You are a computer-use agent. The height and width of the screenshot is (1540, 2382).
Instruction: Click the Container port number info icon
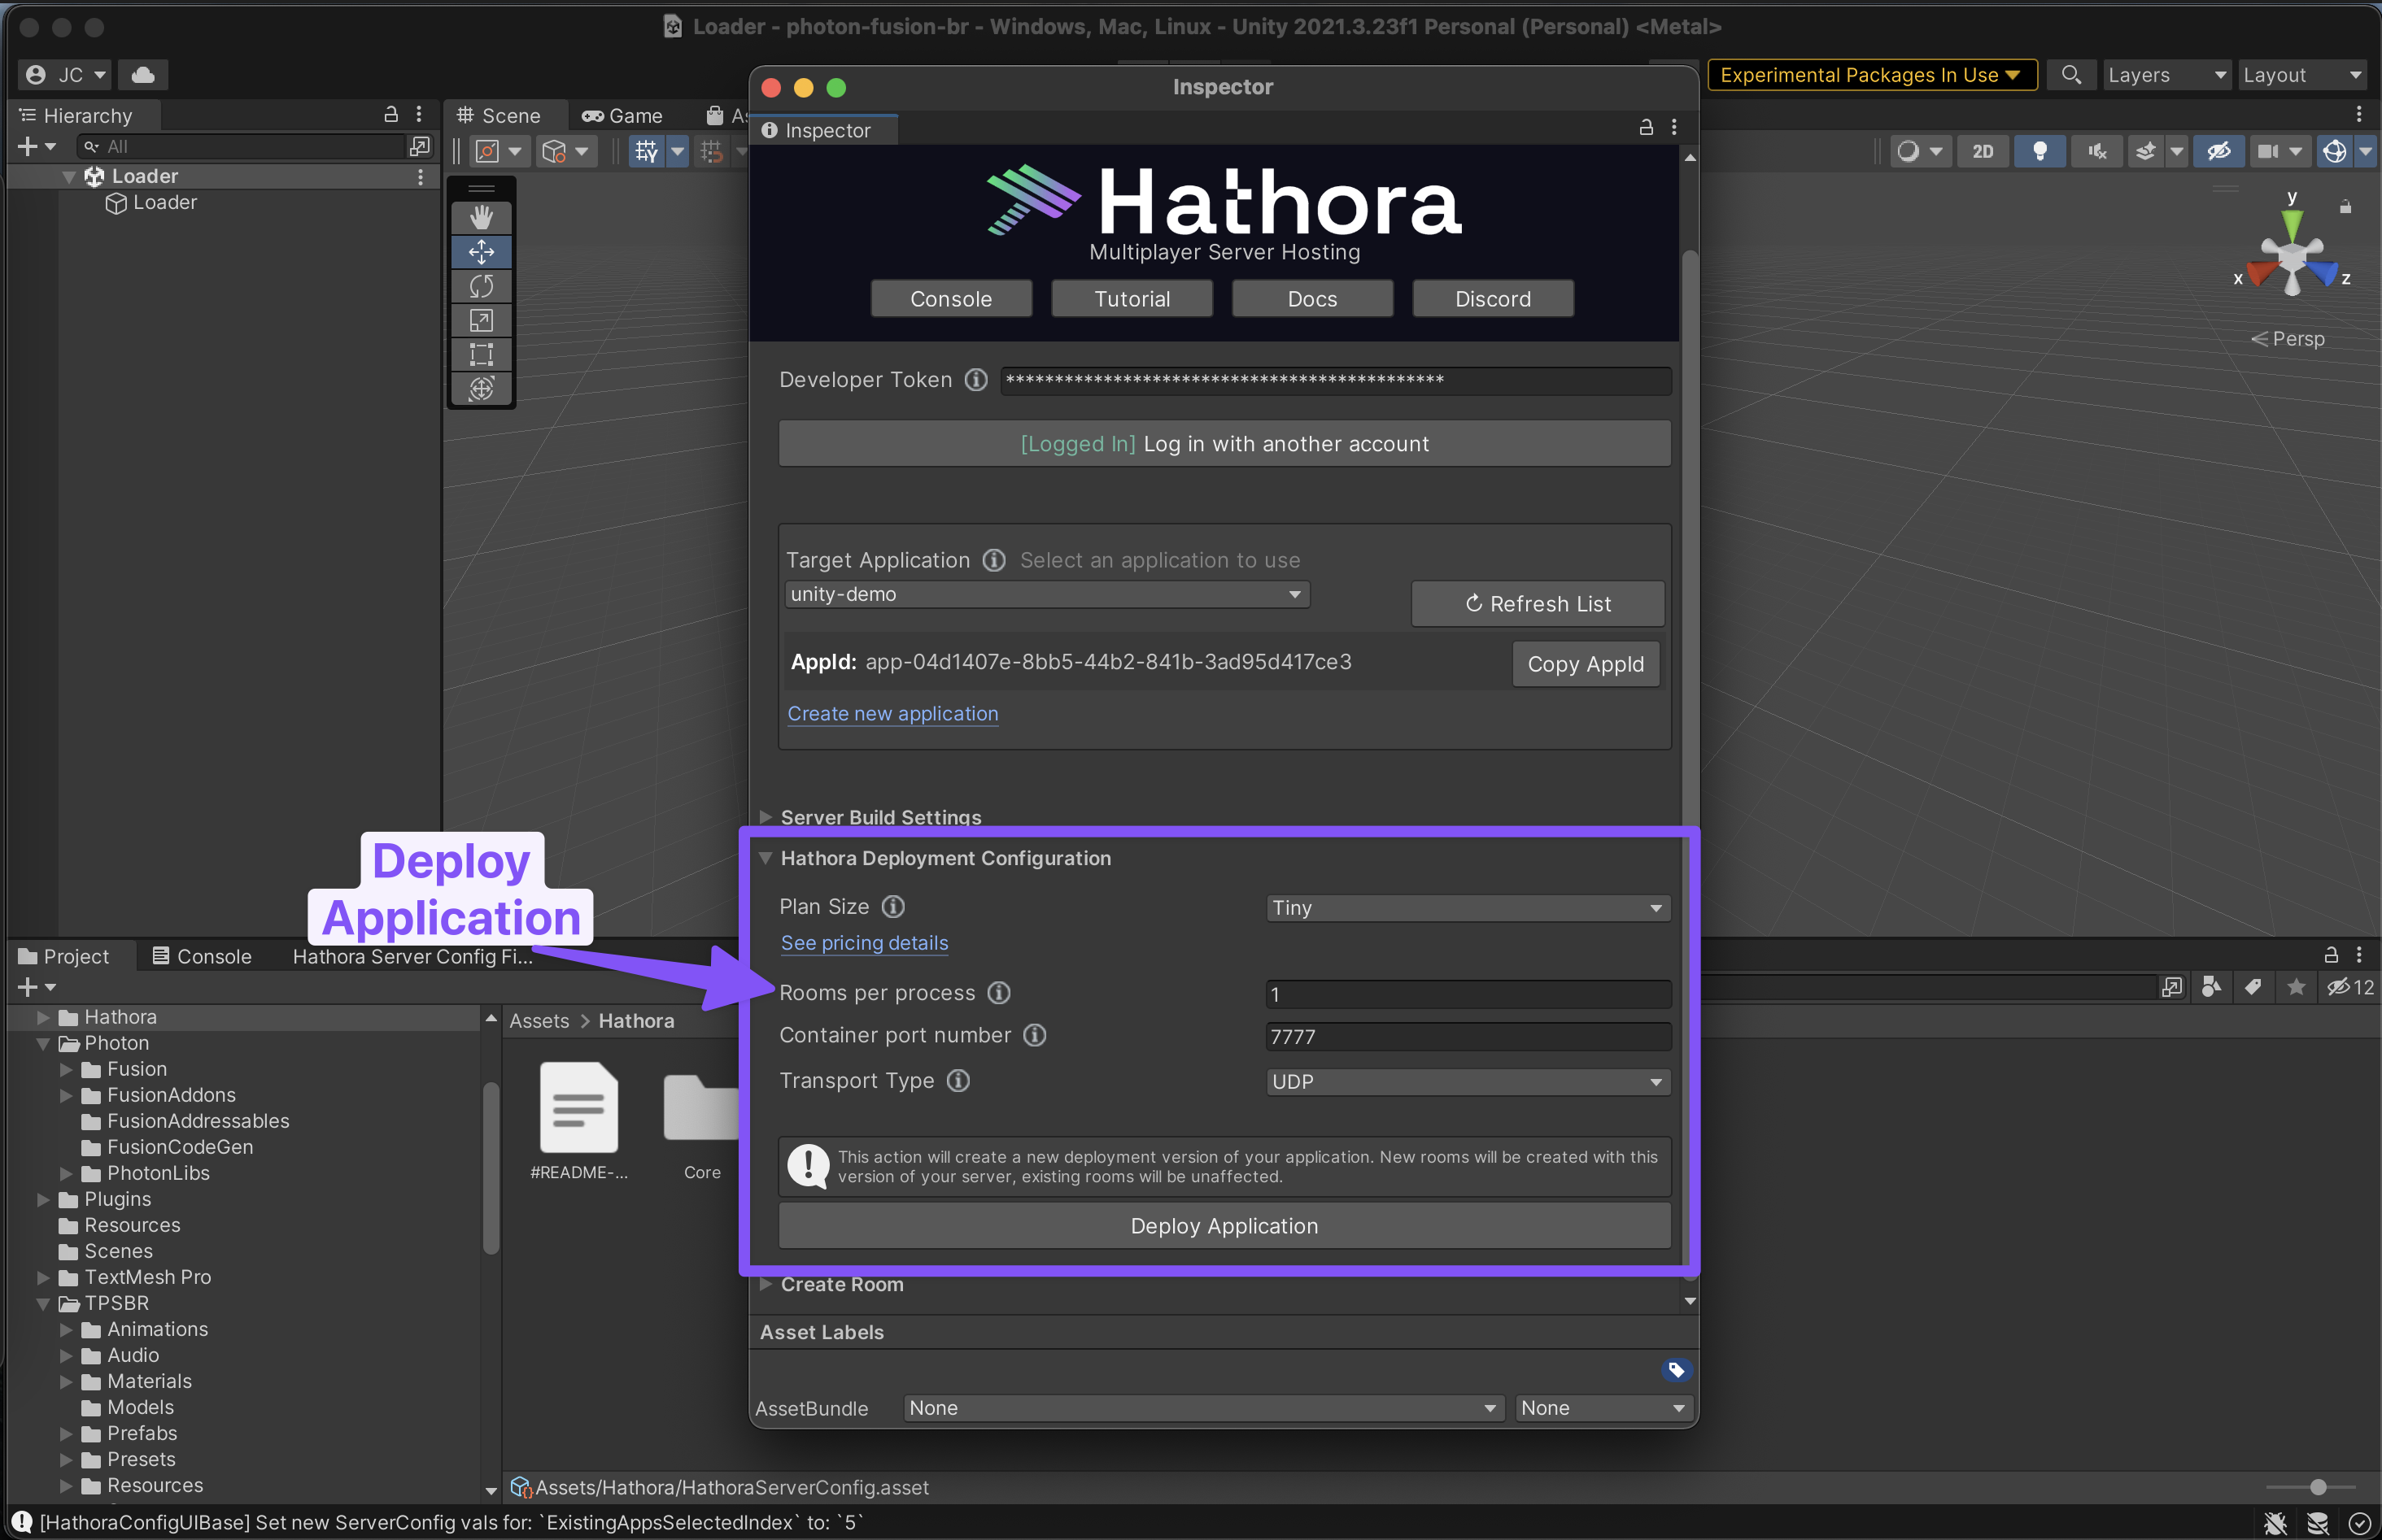point(1035,1035)
